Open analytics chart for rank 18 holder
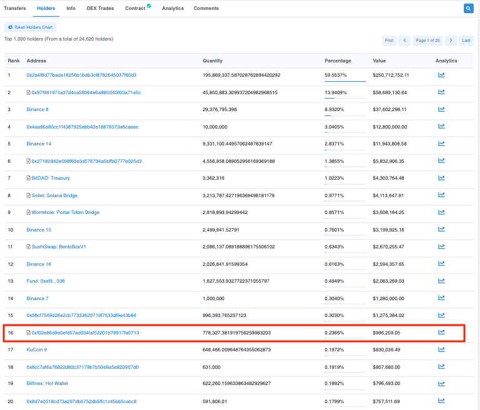This screenshot has width=480, height=410. pyautogui.click(x=441, y=366)
